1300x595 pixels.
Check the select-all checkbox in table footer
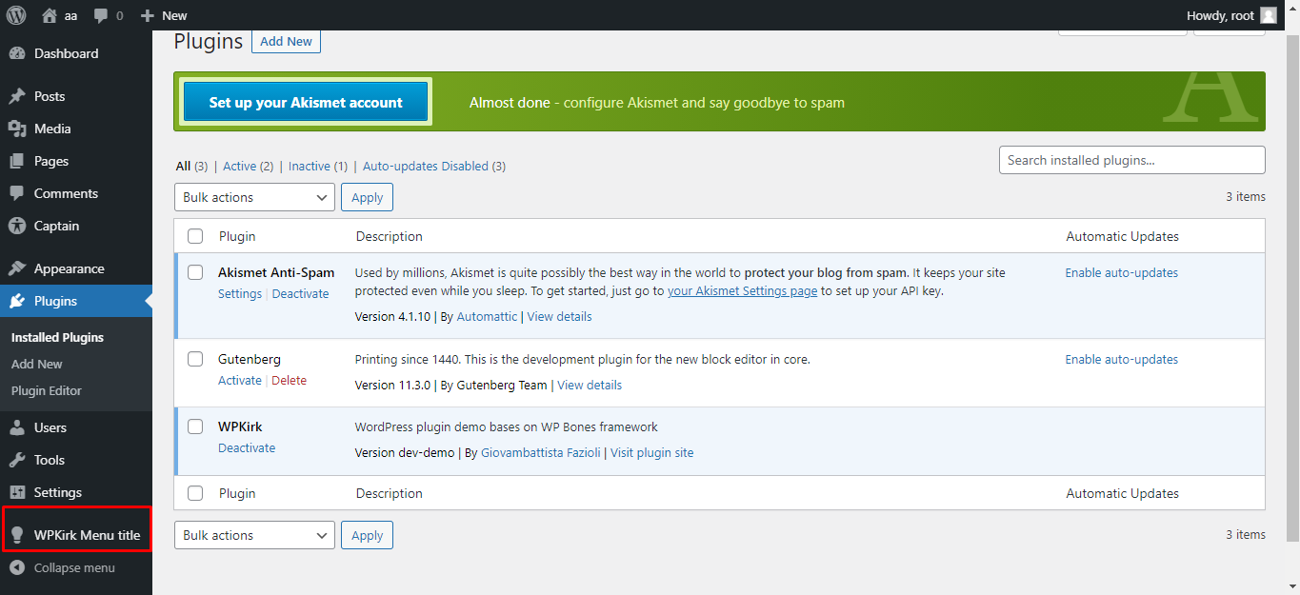[x=195, y=493]
